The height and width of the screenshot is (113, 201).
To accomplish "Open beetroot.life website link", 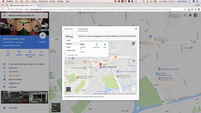I will coord(13,68).
